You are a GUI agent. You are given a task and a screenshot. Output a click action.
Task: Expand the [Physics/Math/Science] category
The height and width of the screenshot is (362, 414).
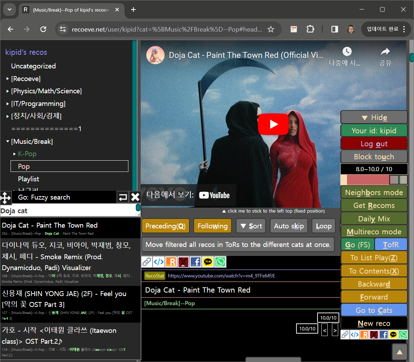[8, 91]
